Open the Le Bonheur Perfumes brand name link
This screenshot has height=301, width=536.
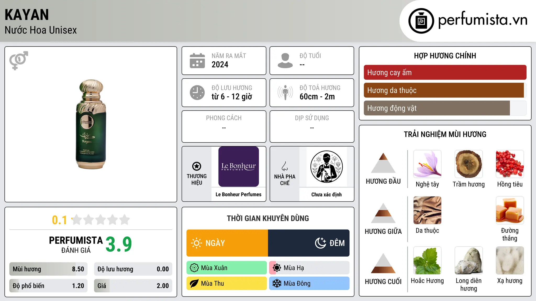(x=238, y=194)
